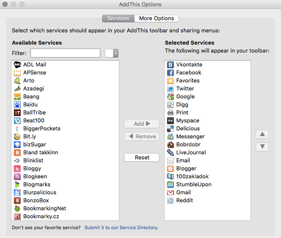
Task: Select BookmarkingNet service row
Action: click(x=65, y=209)
